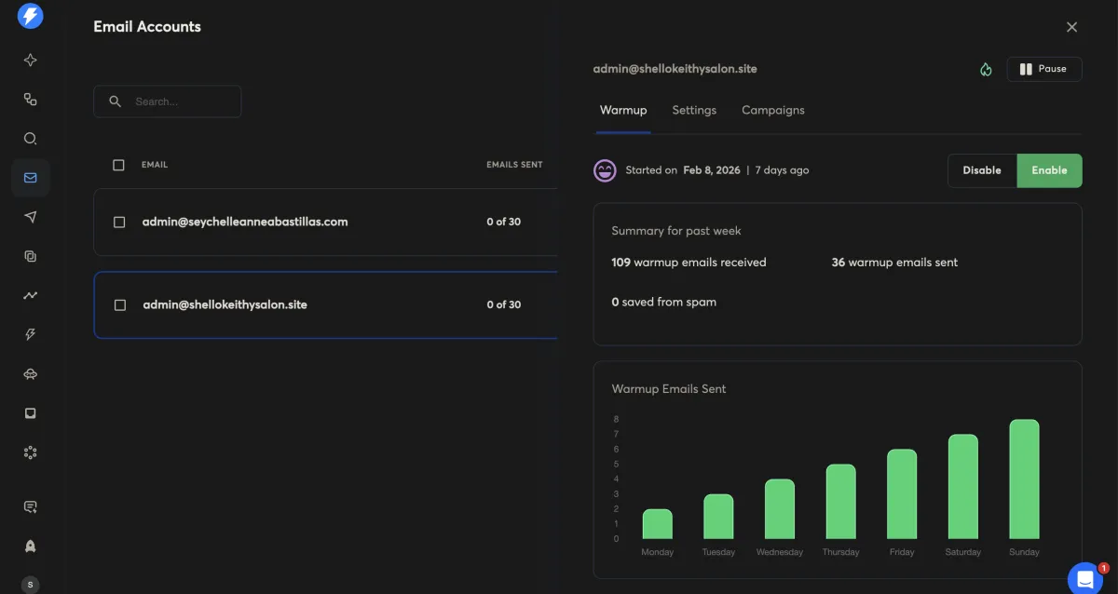Click the Disable warmup button

click(x=982, y=170)
